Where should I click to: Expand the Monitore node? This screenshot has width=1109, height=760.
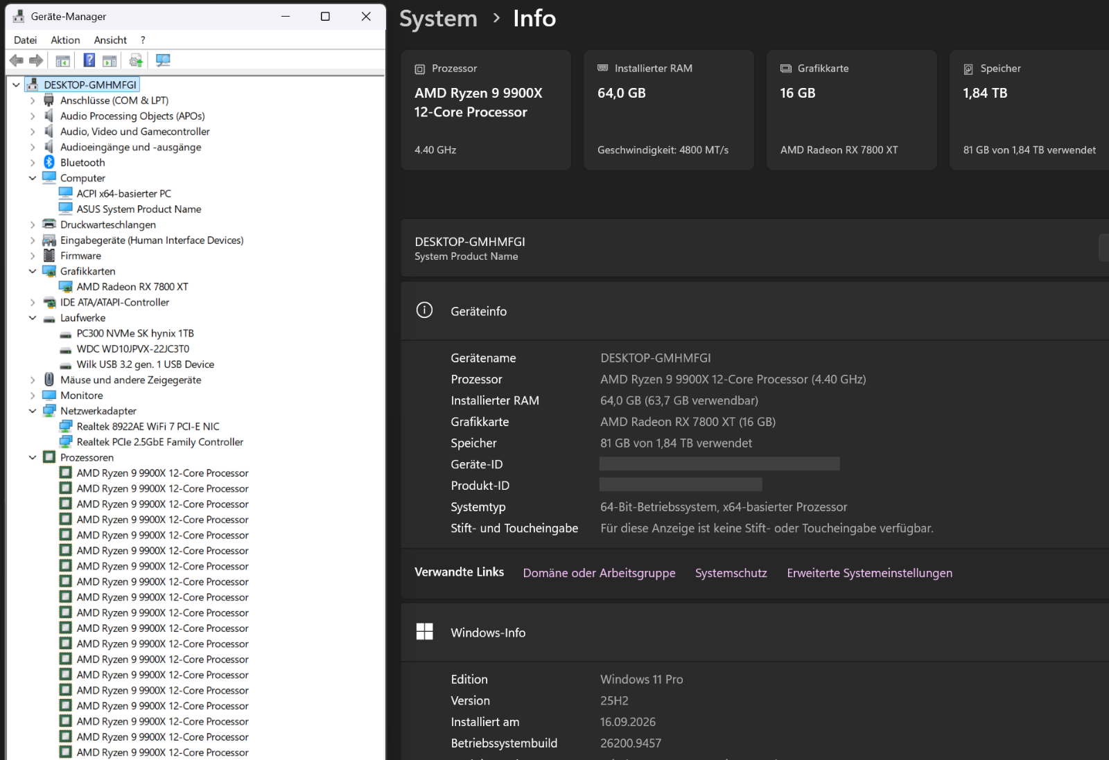[33, 395]
